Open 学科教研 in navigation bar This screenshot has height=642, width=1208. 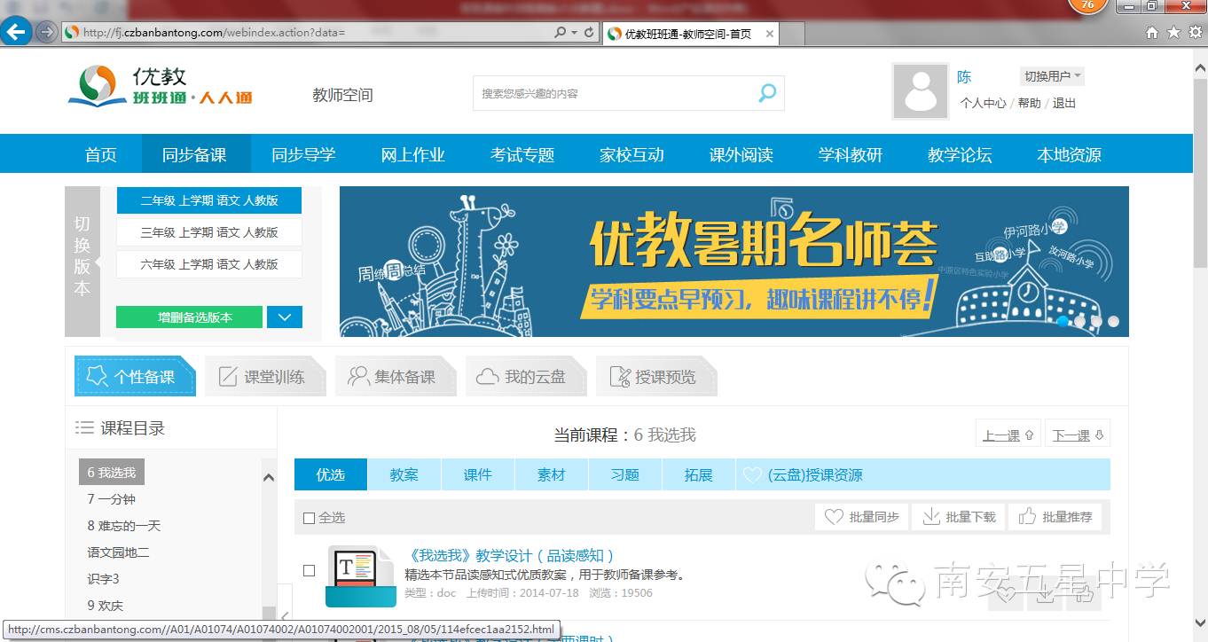(851, 154)
